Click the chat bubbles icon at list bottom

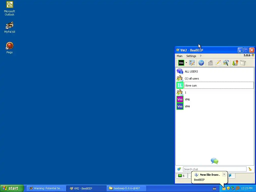pos(214,161)
